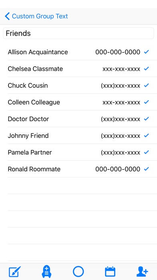Toggle checkmark beside Doctor Doctor
This screenshot has width=157, height=280.
[x=146, y=119]
